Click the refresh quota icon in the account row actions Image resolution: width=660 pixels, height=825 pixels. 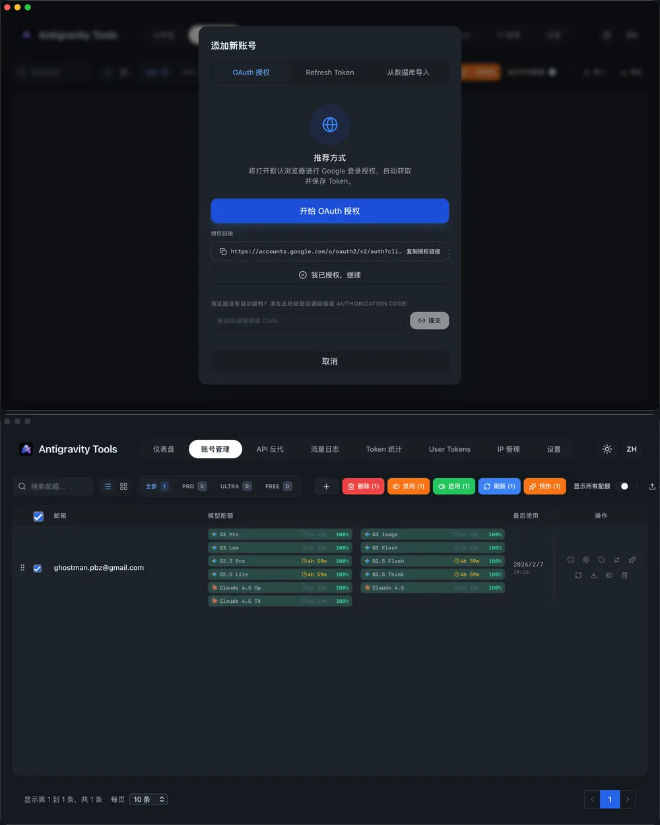point(578,575)
